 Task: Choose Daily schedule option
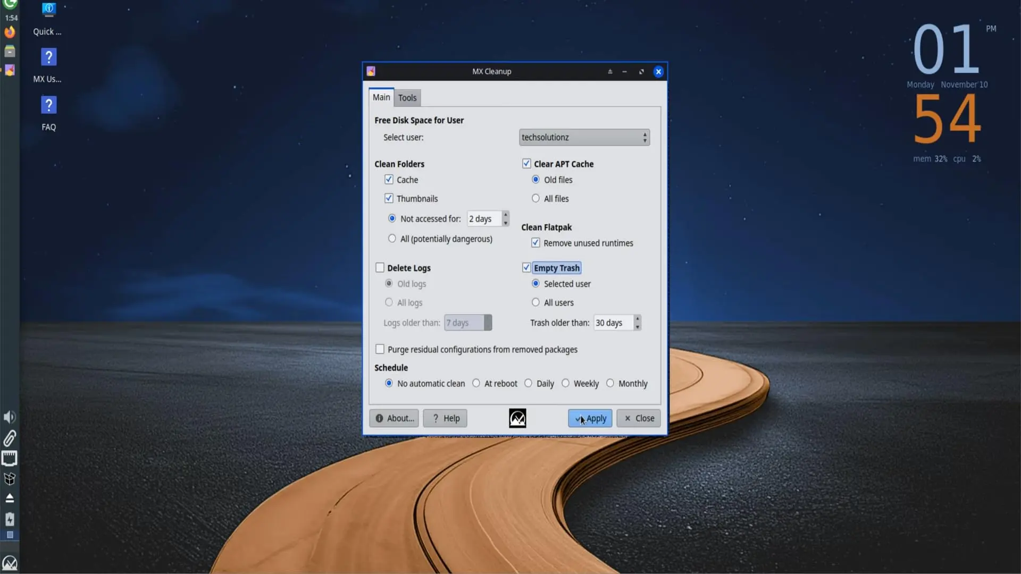528,383
